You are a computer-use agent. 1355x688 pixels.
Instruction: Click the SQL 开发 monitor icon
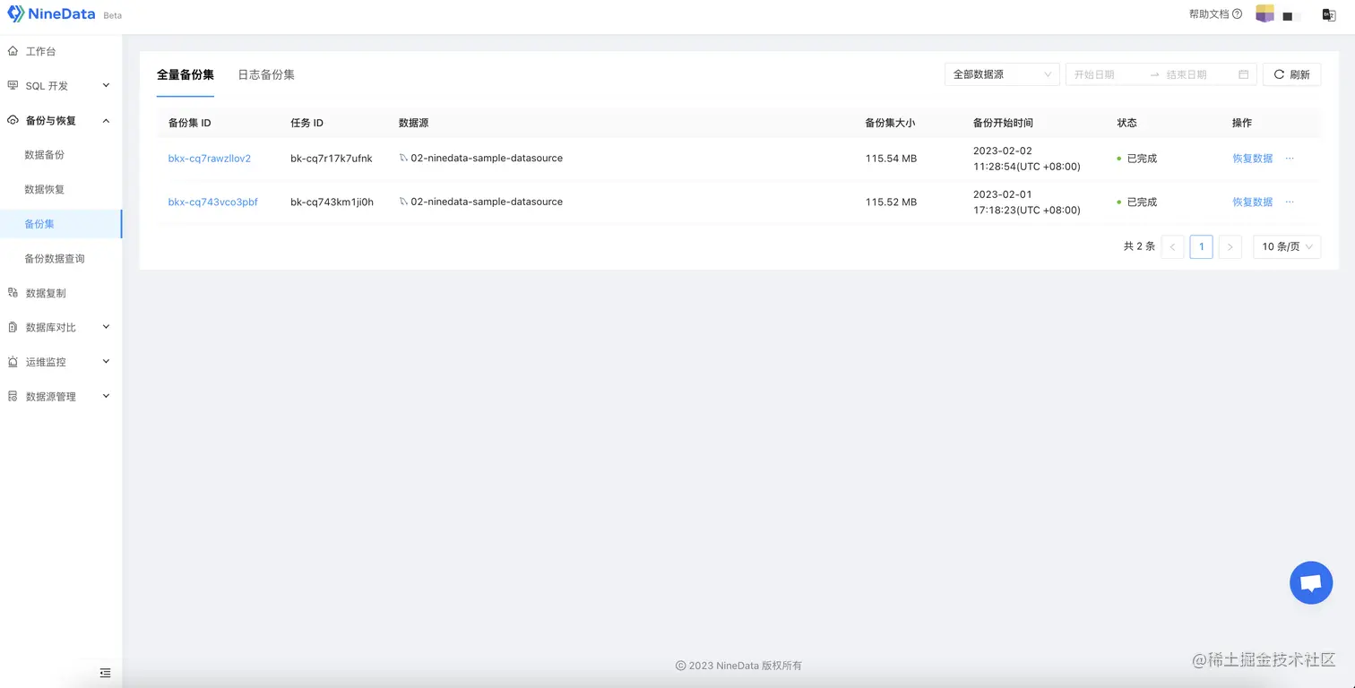pyautogui.click(x=13, y=86)
